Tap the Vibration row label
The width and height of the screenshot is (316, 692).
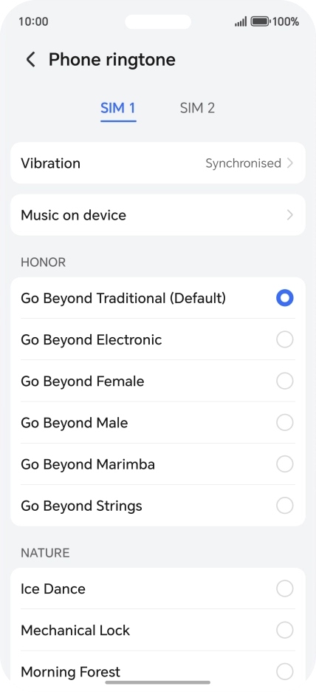click(51, 163)
